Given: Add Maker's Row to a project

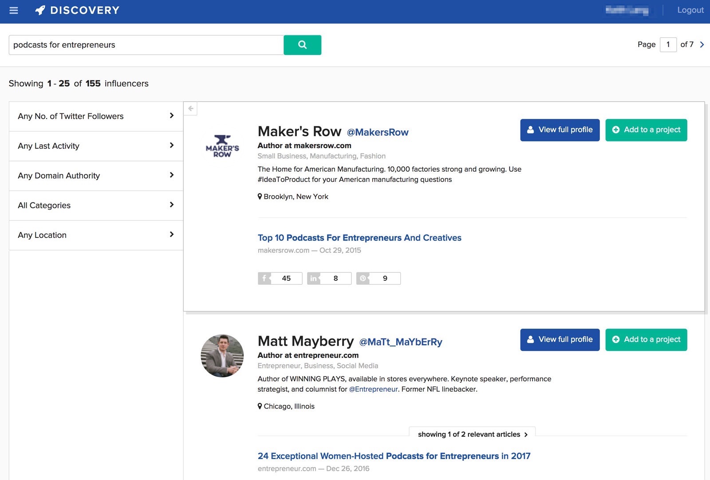Looking at the screenshot, I should (x=646, y=130).
